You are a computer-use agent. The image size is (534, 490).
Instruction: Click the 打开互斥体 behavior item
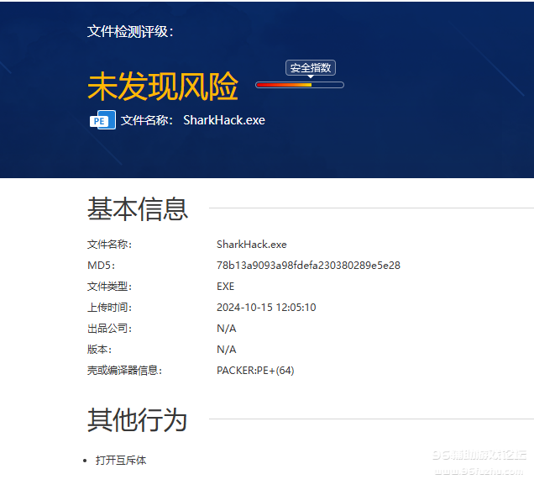tap(121, 461)
